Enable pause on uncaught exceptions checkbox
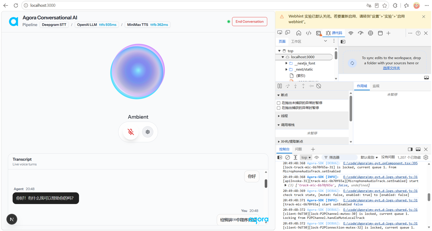This screenshot has width=432, height=231. click(279, 103)
